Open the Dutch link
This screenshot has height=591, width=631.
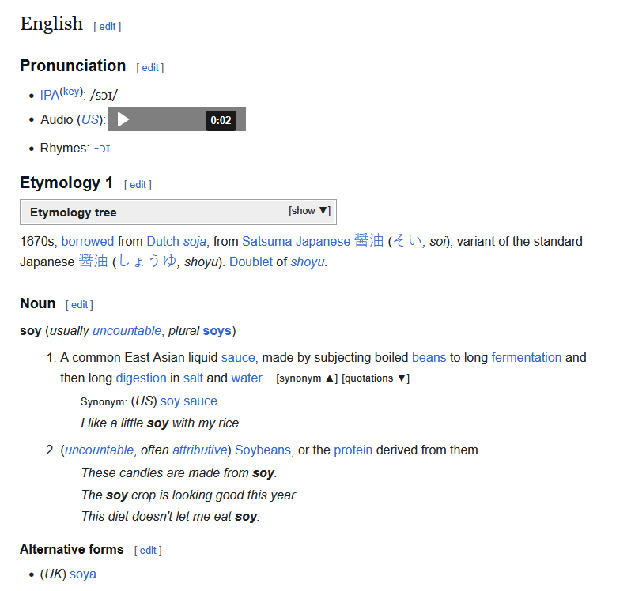163,241
